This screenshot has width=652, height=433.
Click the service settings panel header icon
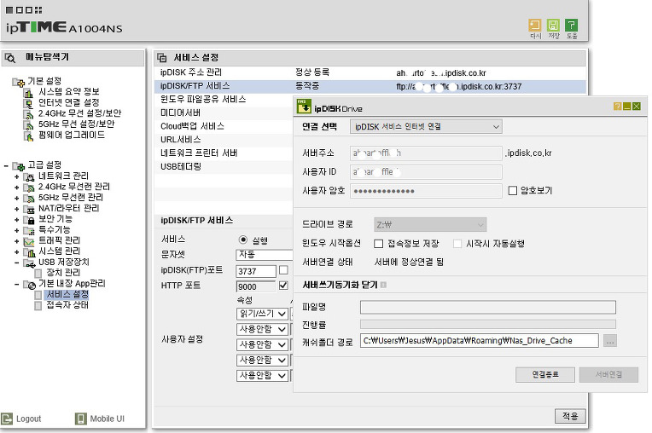[x=162, y=58]
